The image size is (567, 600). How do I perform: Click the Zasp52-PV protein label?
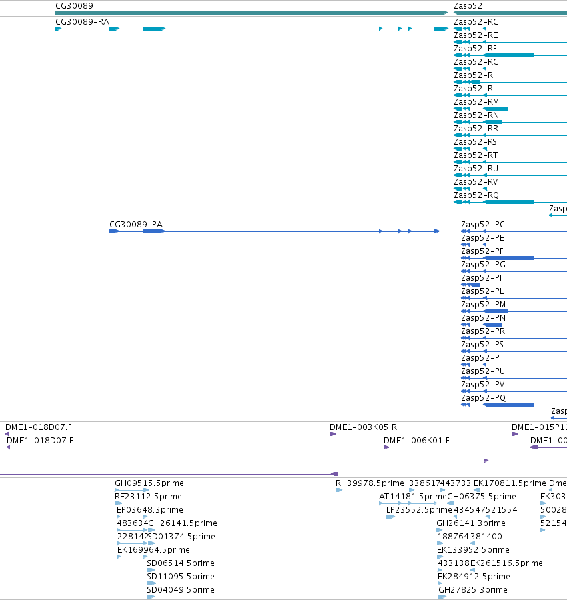[483, 385]
